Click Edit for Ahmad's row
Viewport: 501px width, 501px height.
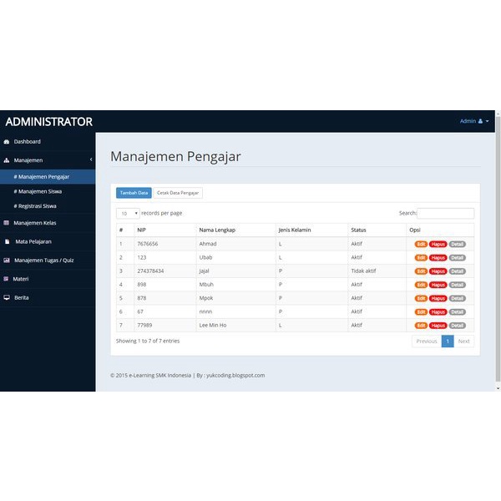pos(421,244)
